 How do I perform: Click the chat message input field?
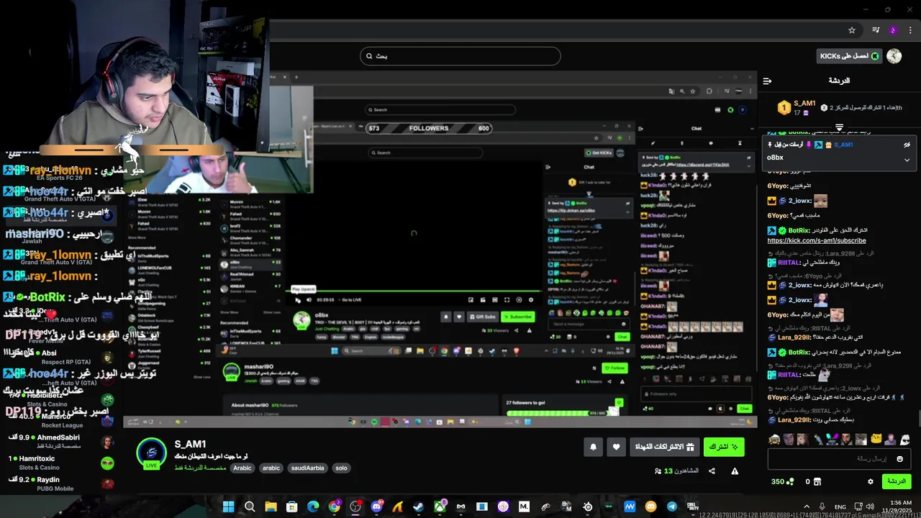click(x=838, y=458)
